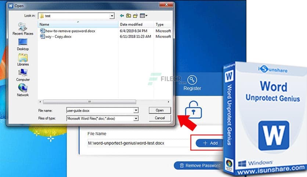Screen dimensions: 307x177
Task: Go back using the blue arrow icon
Action: pos(122,16)
